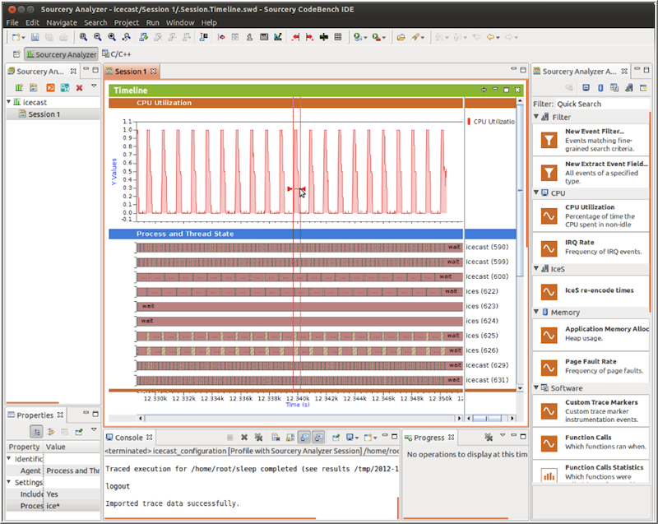Select the IRQ Rate analysis icon

tap(549, 248)
